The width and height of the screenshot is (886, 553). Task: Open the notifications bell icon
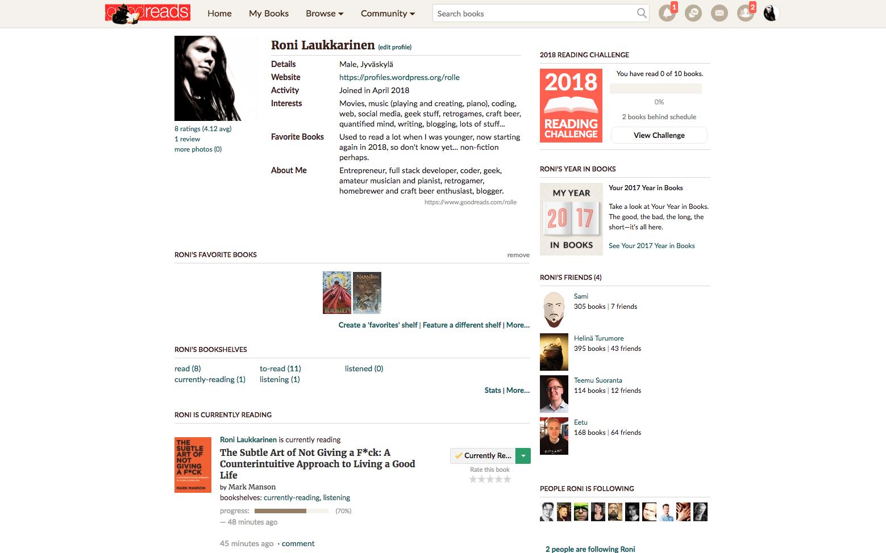pyautogui.click(x=667, y=13)
